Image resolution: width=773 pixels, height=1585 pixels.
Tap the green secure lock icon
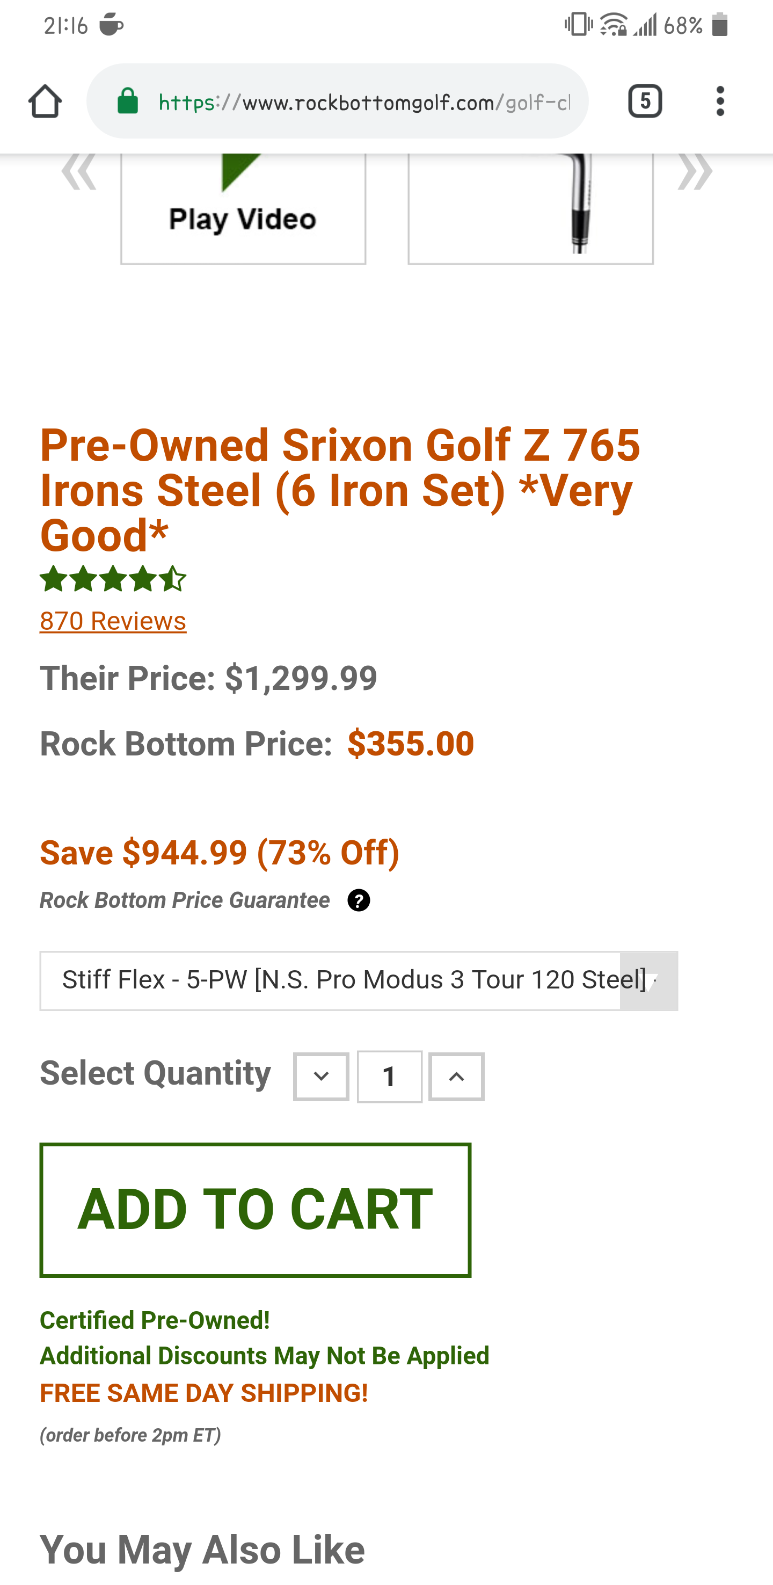pyautogui.click(x=128, y=101)
